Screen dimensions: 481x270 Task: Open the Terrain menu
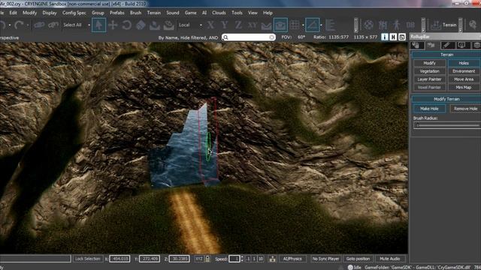click(x=153, y=13)
